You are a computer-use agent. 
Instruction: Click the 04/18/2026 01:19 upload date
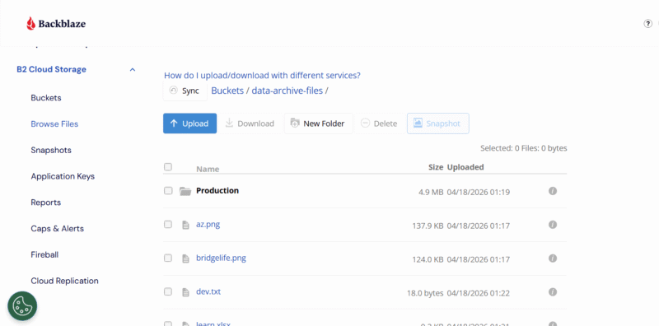tap(479, 193)
